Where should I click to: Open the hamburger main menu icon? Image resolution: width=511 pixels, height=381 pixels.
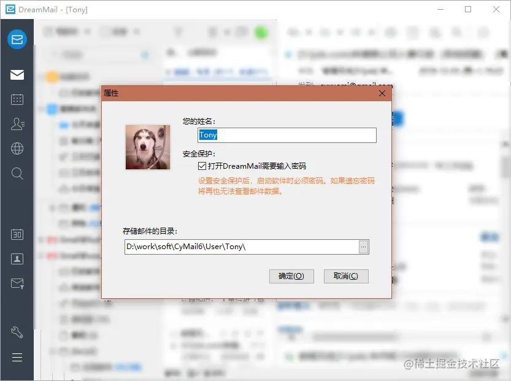[17, 358]
